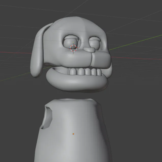The height and width of the screenshot is (162, 162).
Task: Select the row of teeth
Action: tap(85, 72)
